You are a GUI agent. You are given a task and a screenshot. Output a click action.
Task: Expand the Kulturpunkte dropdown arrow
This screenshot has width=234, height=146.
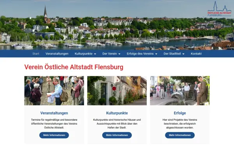pyautogui.click(x=95, y=54)
